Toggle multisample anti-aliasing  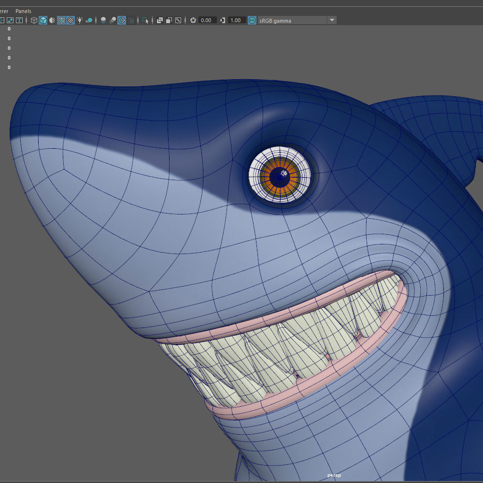tap(122, 20)
